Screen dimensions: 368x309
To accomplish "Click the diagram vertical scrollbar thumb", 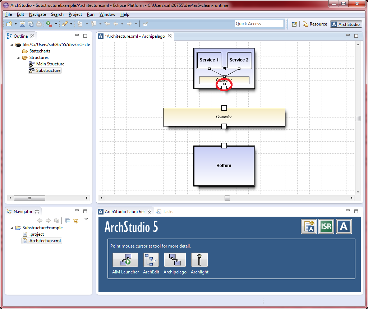I will point(358,118).
